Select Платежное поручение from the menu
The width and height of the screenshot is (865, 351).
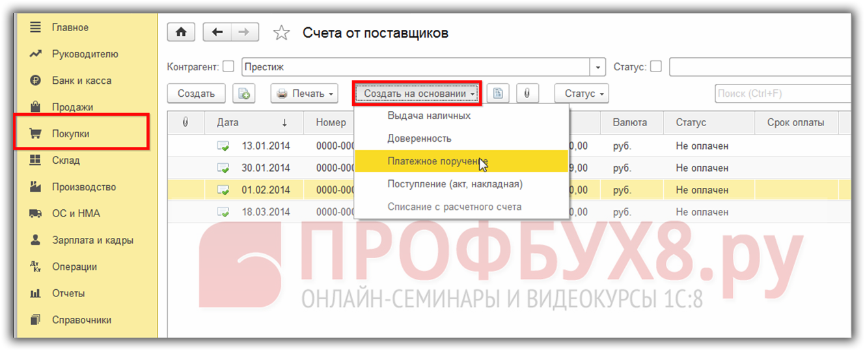point(437,162)
